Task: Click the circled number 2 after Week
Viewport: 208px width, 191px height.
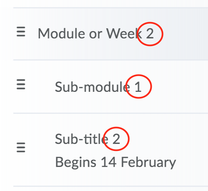Action: [150, 34]
